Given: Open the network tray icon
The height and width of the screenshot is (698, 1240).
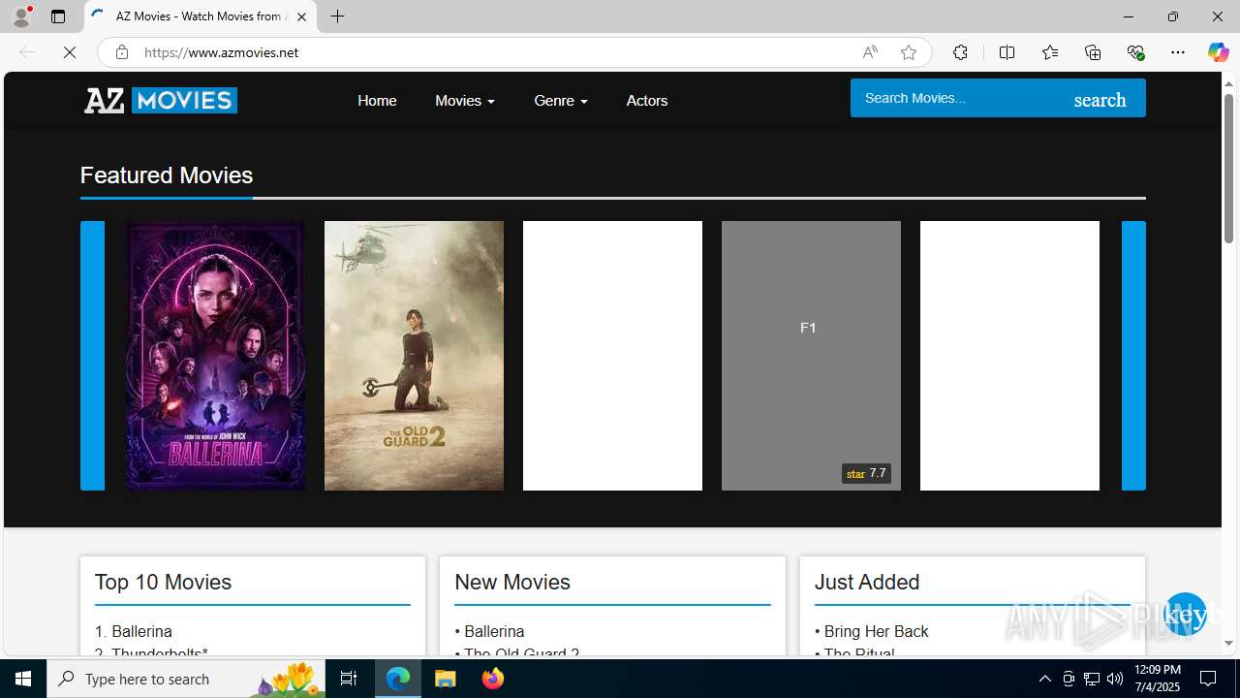Looking at the screenshot, I should (1092, 679).
